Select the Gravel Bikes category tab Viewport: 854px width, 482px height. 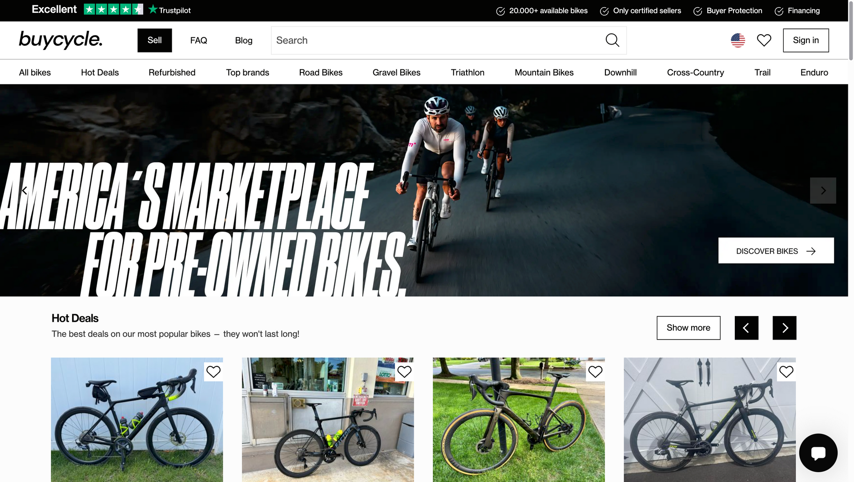click(396, 72)
